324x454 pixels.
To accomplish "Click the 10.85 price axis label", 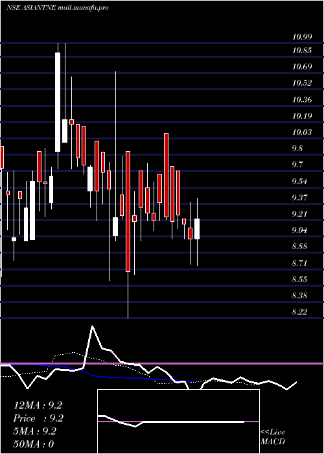I will (x=302, y=51).
